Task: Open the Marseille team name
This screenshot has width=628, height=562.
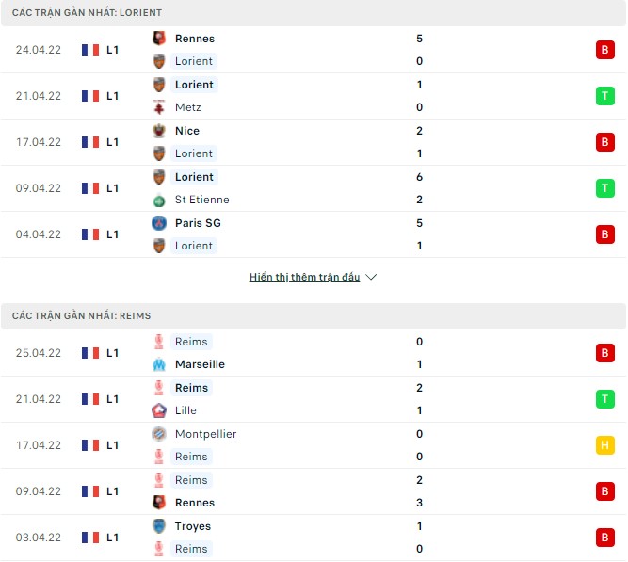Action: click(200, 364)
